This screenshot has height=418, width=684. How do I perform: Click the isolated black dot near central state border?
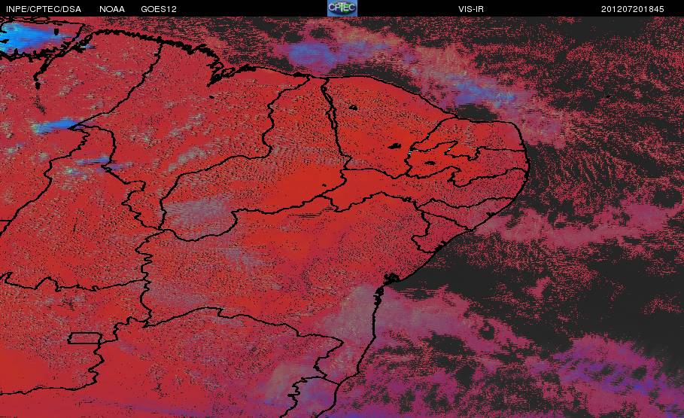(x=324, y=185)
